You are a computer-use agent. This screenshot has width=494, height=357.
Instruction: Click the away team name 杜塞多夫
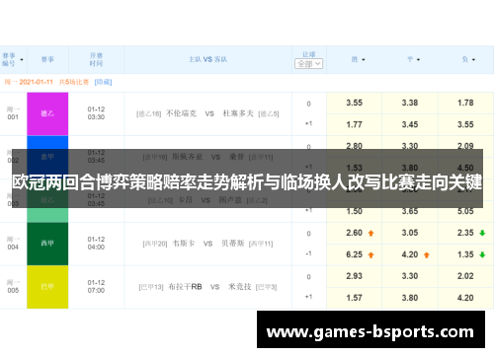pyautogui.click(x=238, y=113)
